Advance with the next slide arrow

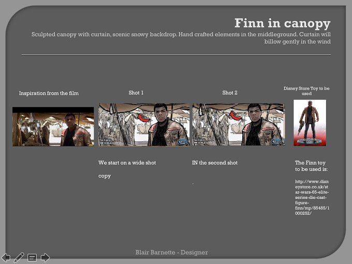pyautogui.click(x=45, y=257)
